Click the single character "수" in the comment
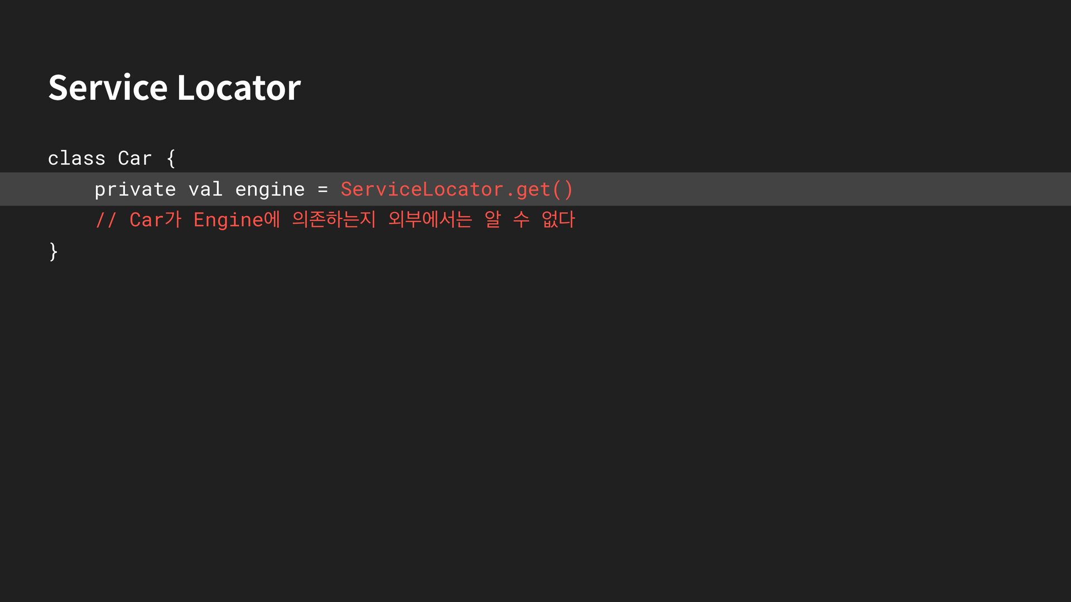Viewport: 1071px width, 602px height. point(521,220)
